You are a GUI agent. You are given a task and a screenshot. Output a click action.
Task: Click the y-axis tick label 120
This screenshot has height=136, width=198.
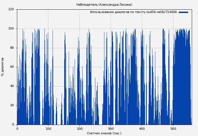coord(11,9)
